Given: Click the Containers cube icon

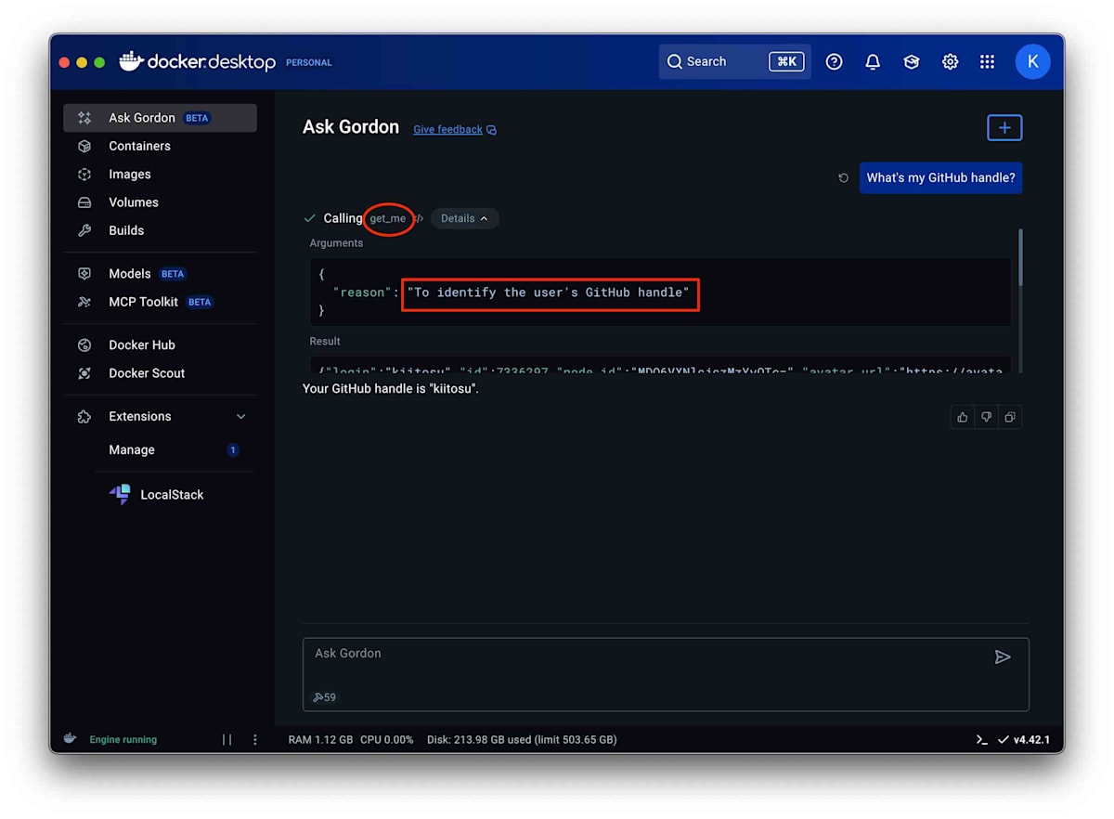Looking at the screenshot, I should click(x=84, y=146).
